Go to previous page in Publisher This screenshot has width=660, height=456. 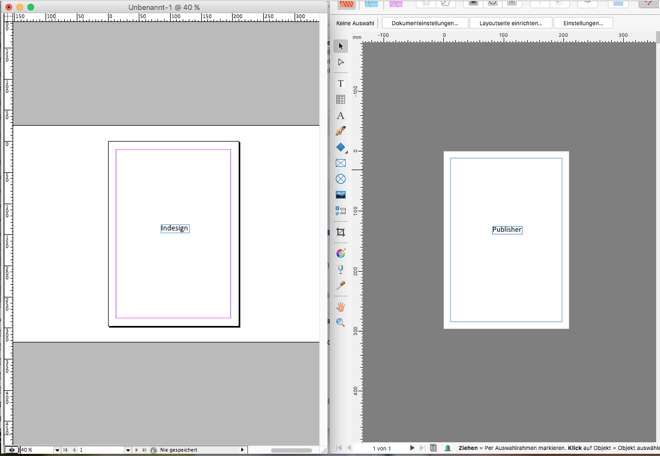coord(349,448)
